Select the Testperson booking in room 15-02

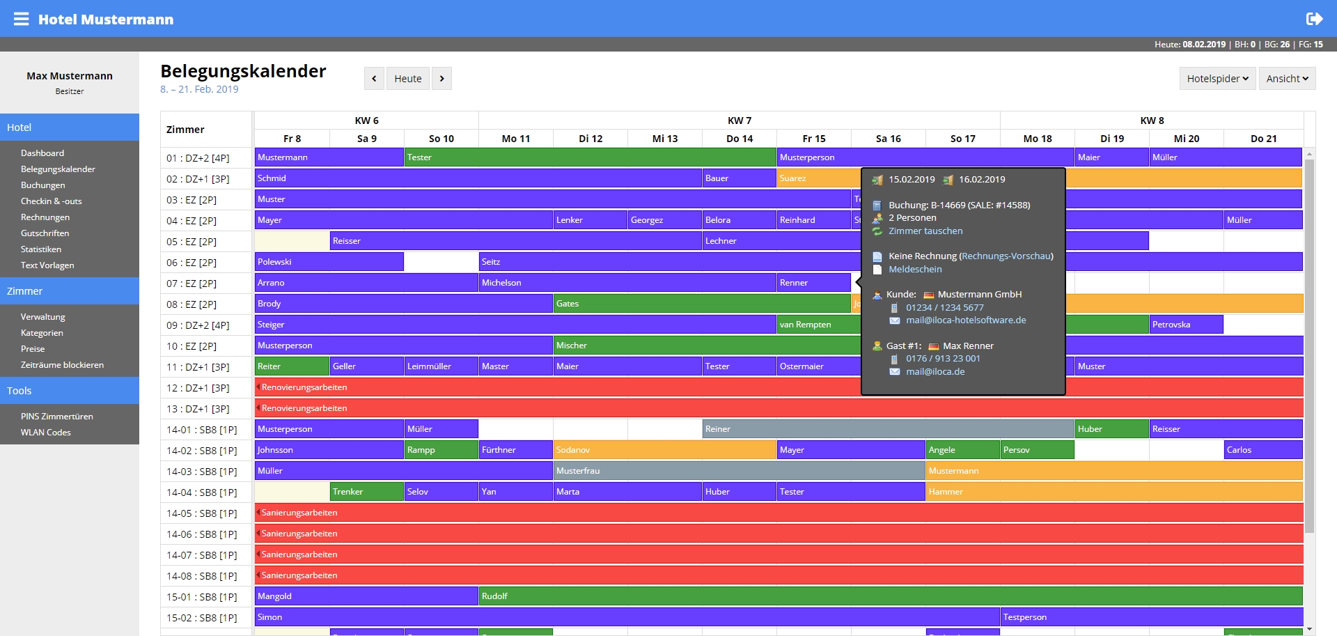(1152, 617)
